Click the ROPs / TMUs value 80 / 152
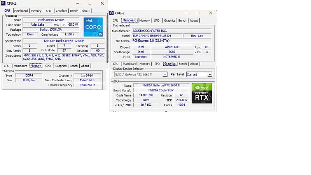 [146, 105]
